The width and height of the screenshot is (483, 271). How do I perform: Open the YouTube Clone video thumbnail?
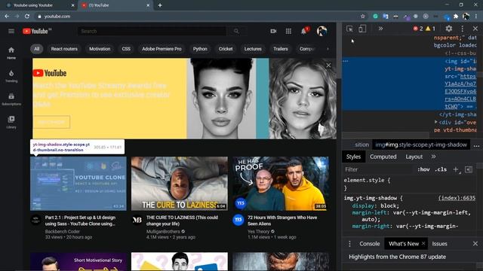(78, 184)
